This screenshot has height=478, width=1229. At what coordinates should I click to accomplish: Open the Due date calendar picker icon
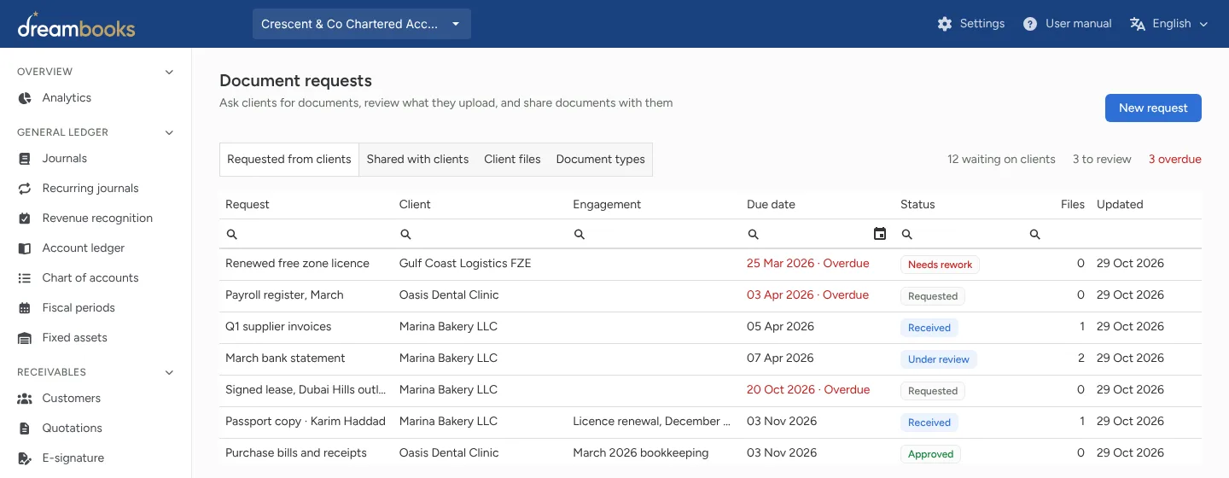[x=880, y=234]
